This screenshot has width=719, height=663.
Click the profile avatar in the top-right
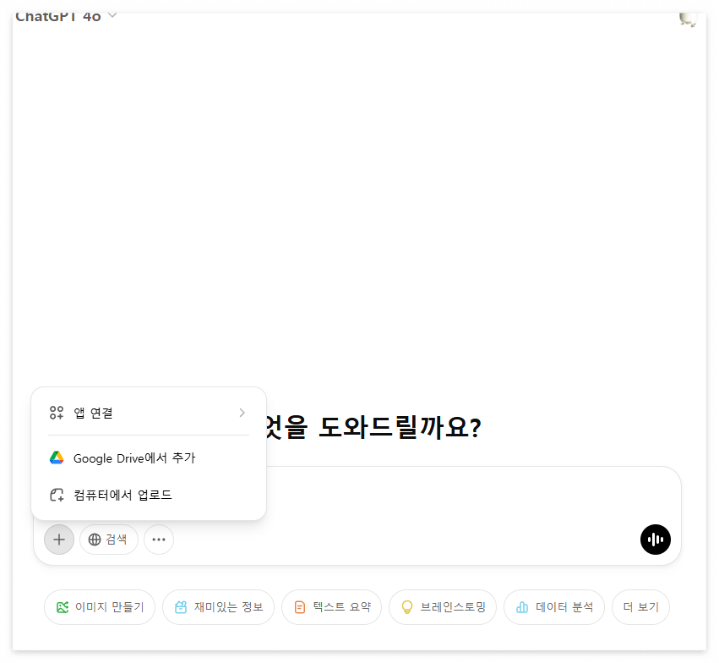(x=687, y=19)
